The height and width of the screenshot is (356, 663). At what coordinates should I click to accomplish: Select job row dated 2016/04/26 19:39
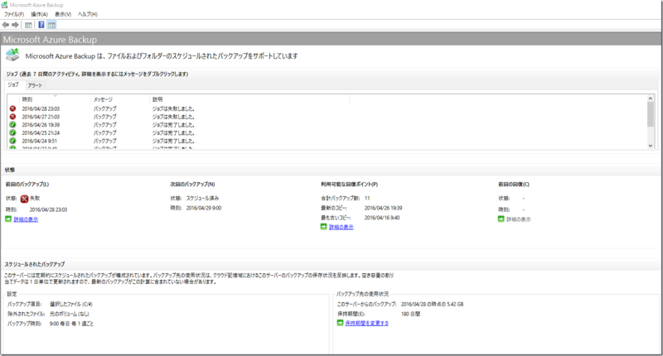coord(327,124)
